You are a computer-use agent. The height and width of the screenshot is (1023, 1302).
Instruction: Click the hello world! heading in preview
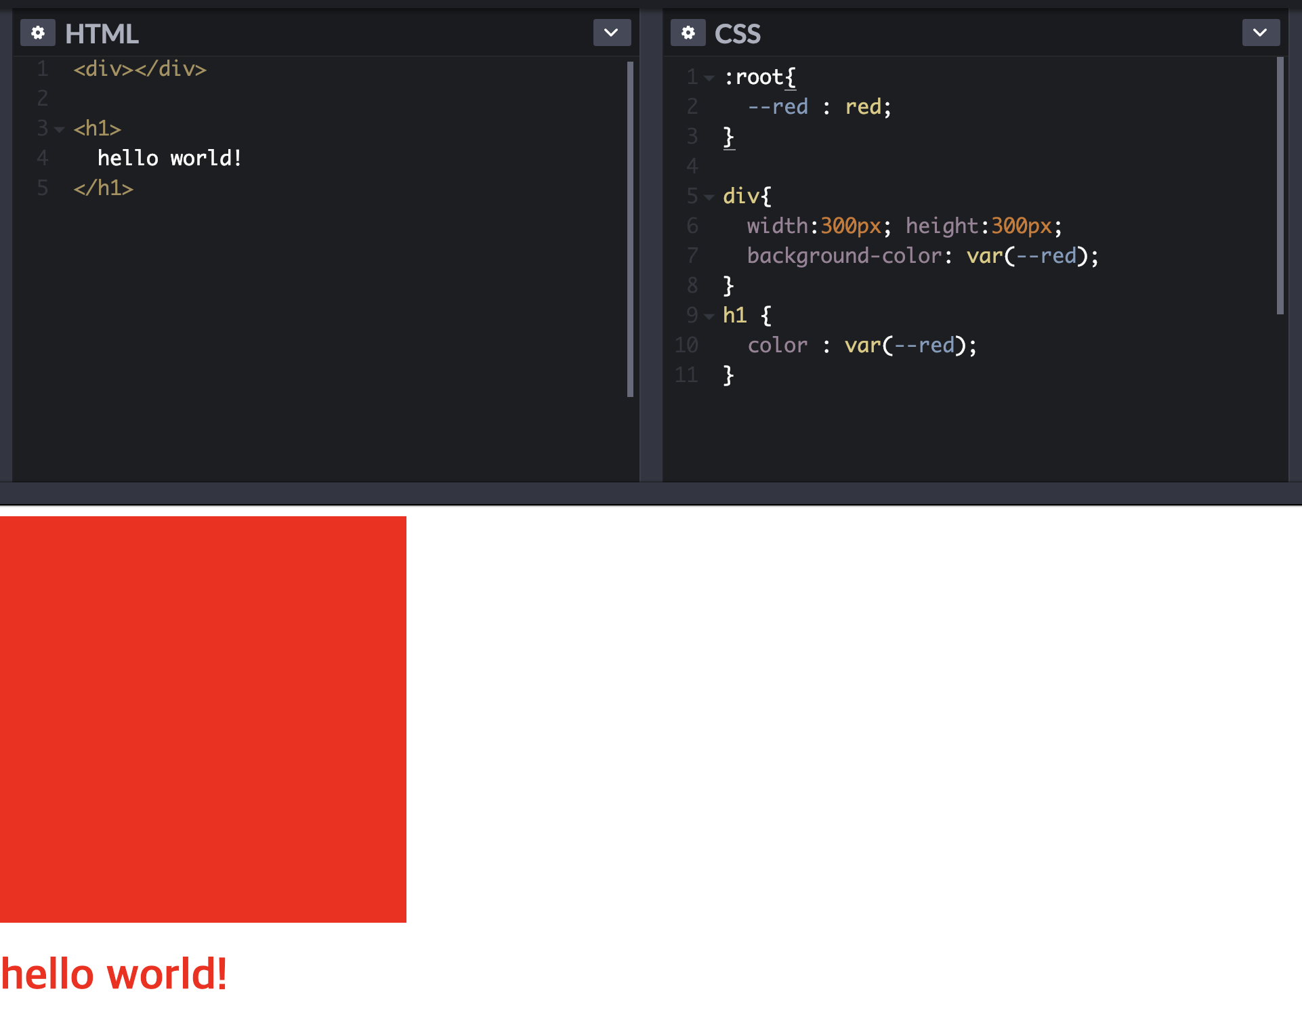click(114, 974)
